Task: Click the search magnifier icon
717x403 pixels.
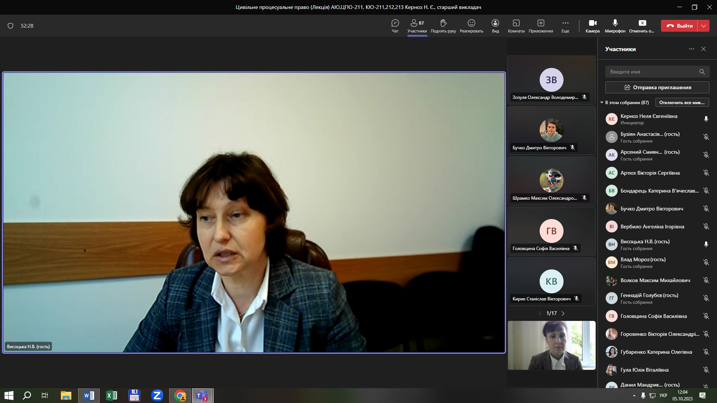Action: (x=702, y=72)
